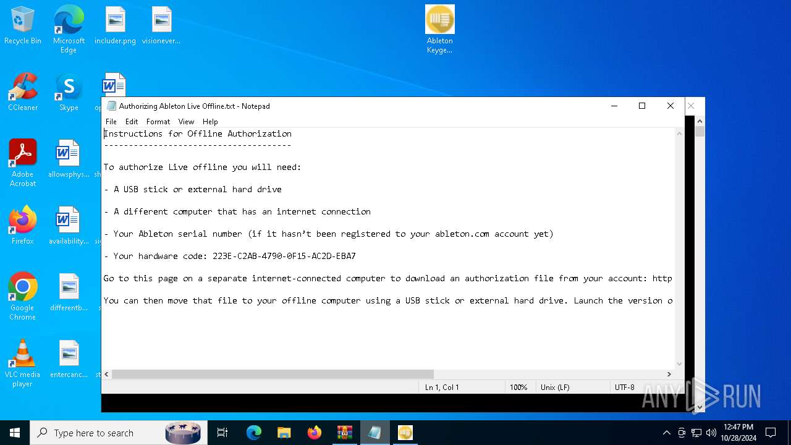791x445 pixels.
Task: Open Microsoft Edge desktop shortcut
Action: click(69, 30)
